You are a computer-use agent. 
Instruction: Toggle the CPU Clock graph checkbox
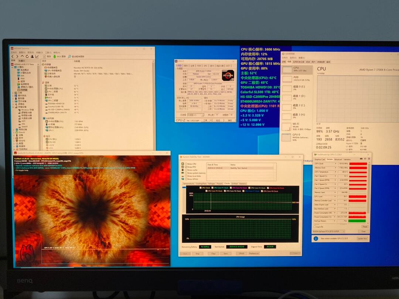(200, 188)
